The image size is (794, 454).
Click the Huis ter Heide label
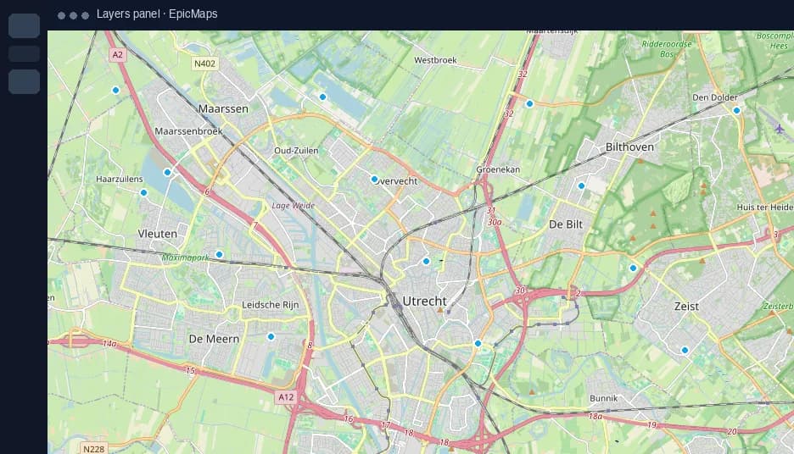pos(764,208)
